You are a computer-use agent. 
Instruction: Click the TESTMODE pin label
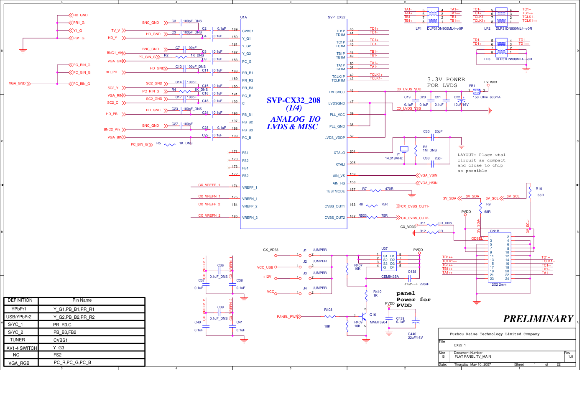pyautogui.click(x=336, y=191)
